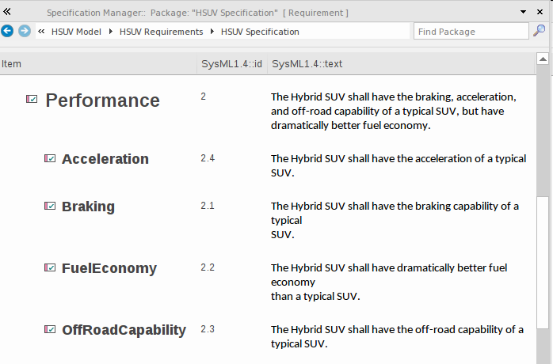553x364 pixels.
Task: Navigate to HSUV Model breadcrumb
Action: click(x=76, y=32)
